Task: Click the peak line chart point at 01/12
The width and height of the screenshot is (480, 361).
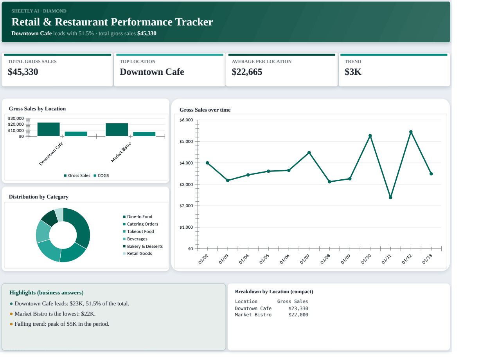Action: point(411,132)
